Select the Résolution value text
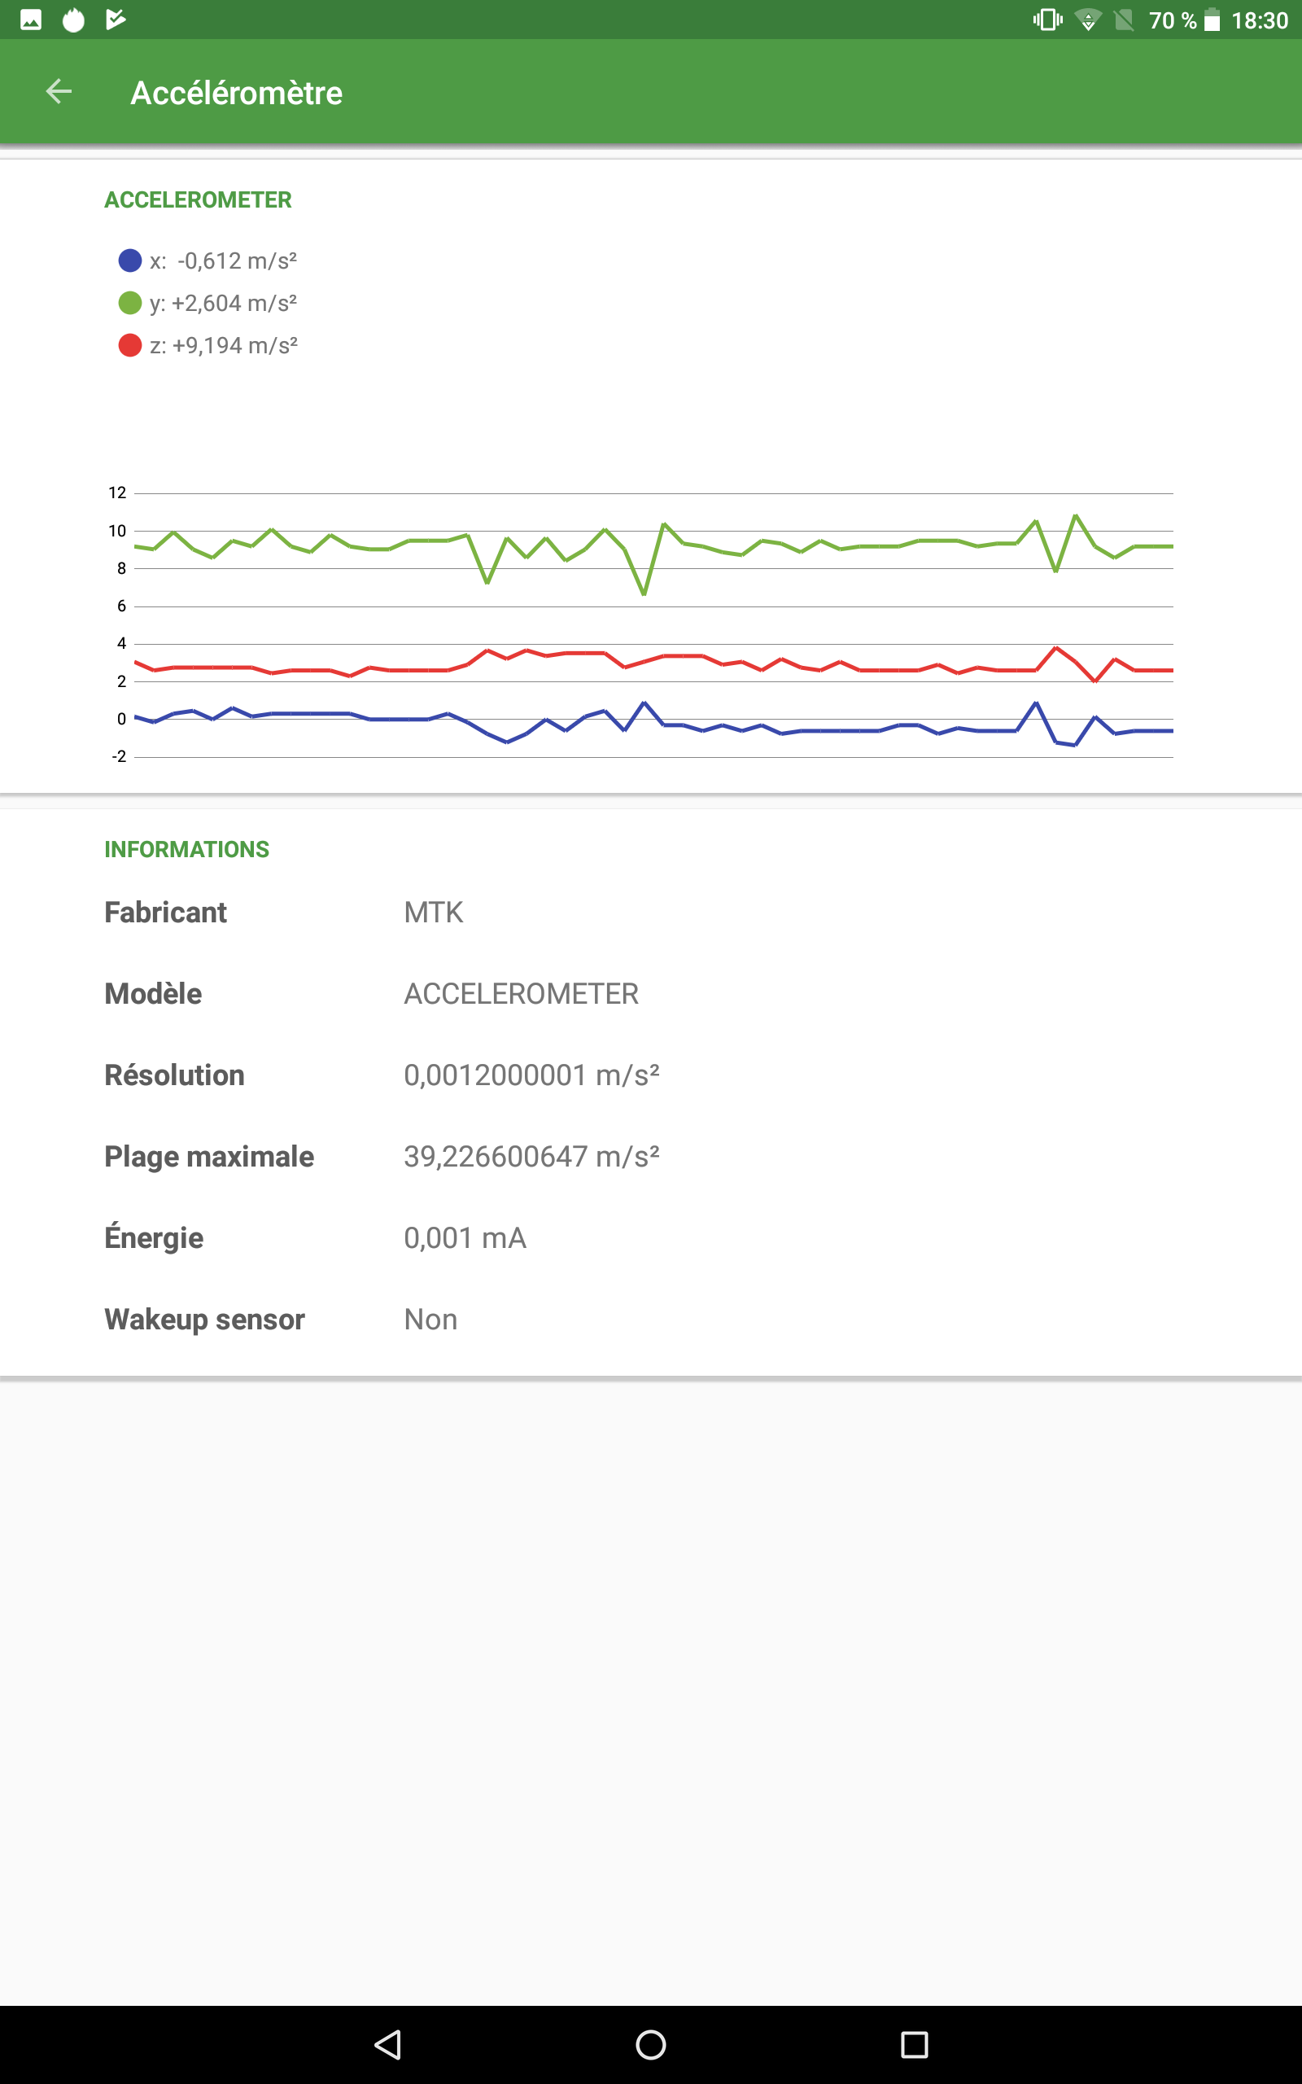 [531, 1075]
